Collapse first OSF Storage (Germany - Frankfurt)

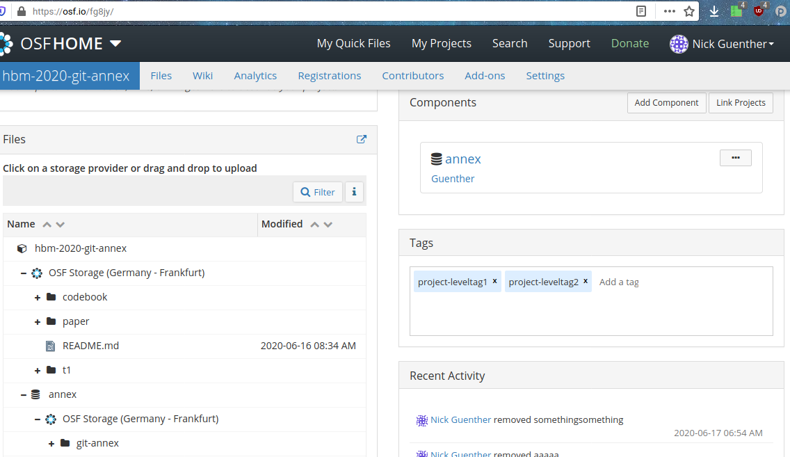tap(23, 273)
